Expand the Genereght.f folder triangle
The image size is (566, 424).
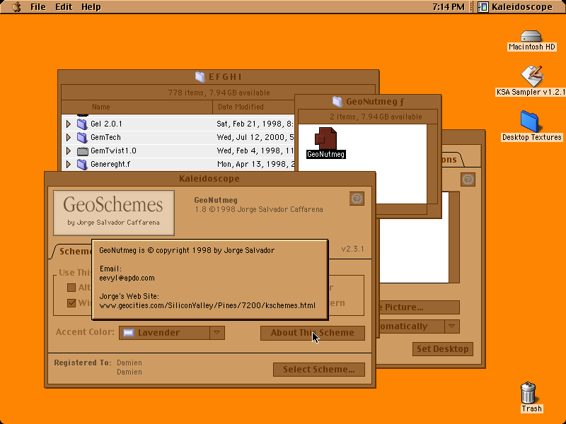pyautogui.click(x=68, y=165)
